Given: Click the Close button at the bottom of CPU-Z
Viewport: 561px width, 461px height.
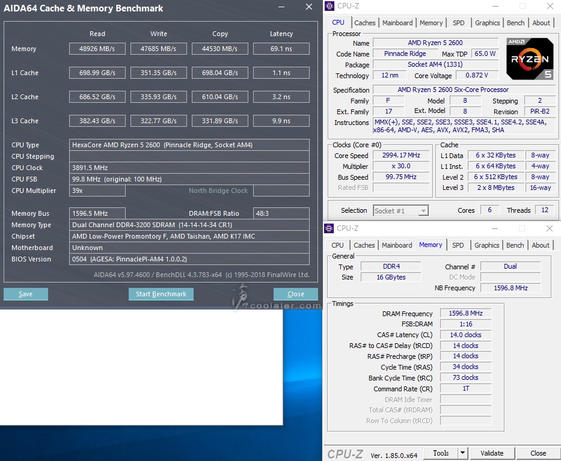Looking at the screenshot, I should (x=538, y=453).
